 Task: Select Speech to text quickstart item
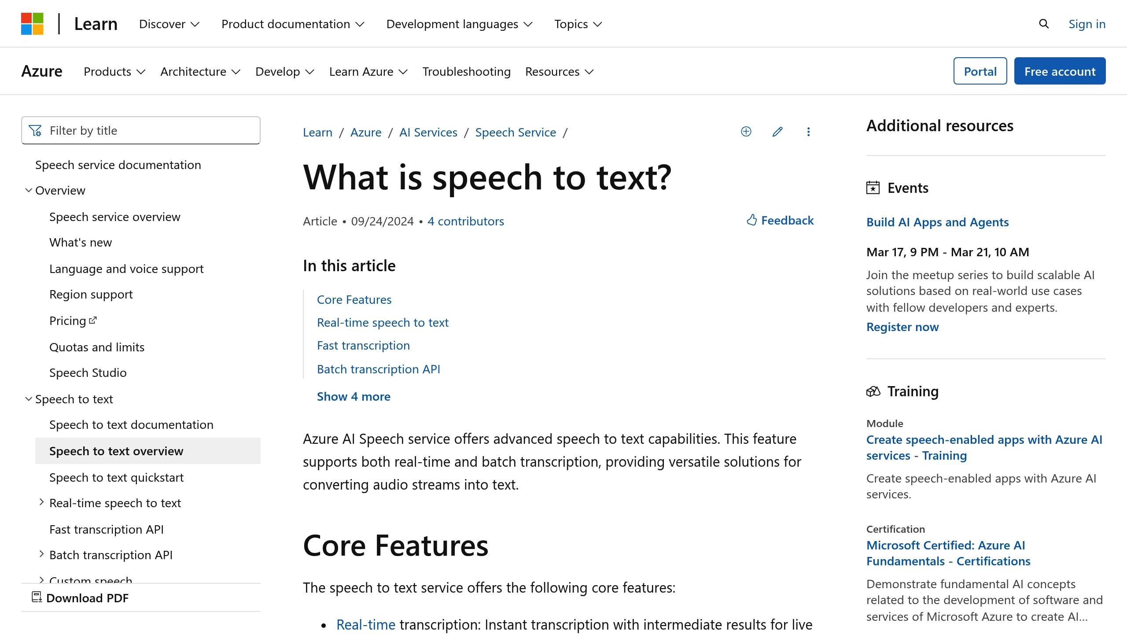pyautogui.click(x=116, y=477)
